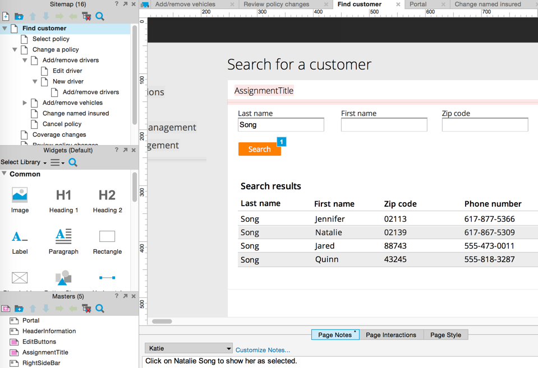Switch to Add/remove vehicles tab

click(185, 4)
